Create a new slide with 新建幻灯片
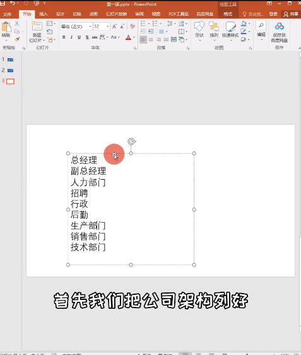This screenshot has width=301, height=355. [x=37, y=27]
